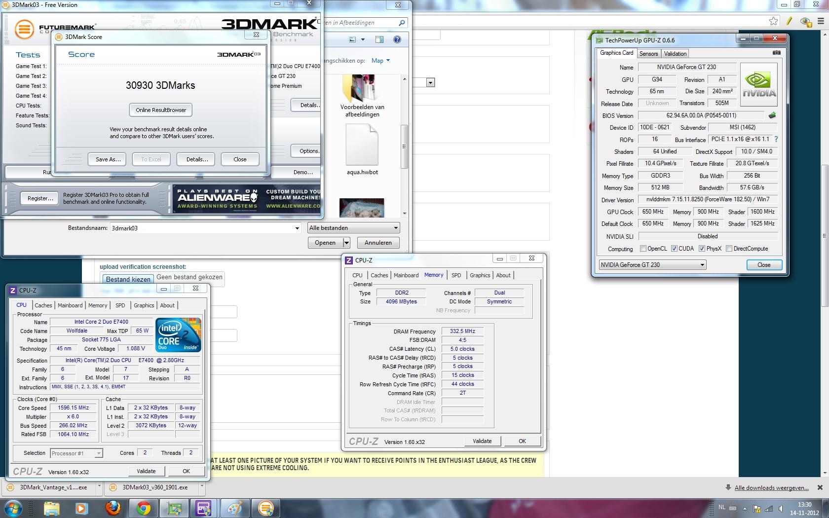Open the Caches tab in the CPU-Z memory window
The width and height of the screenshot is (829, 518).
[379, 275]
